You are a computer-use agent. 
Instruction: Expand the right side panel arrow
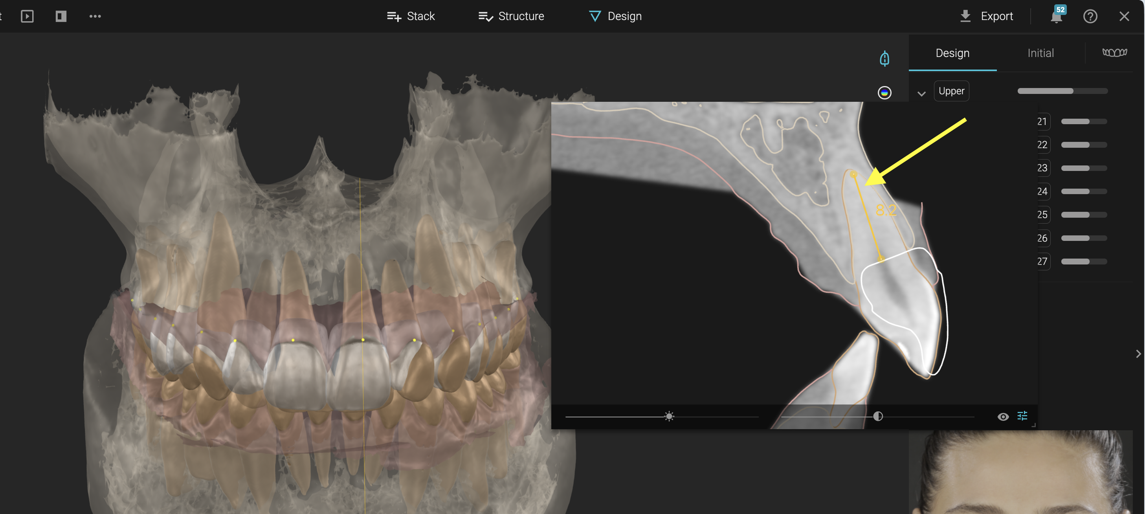point(1138,354)
